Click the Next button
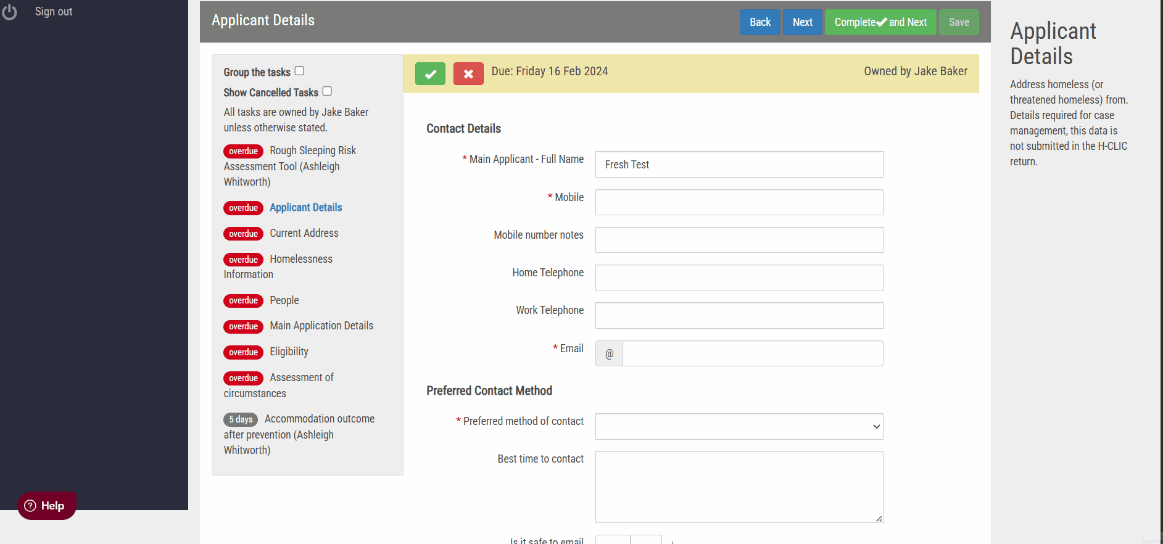 803,22
